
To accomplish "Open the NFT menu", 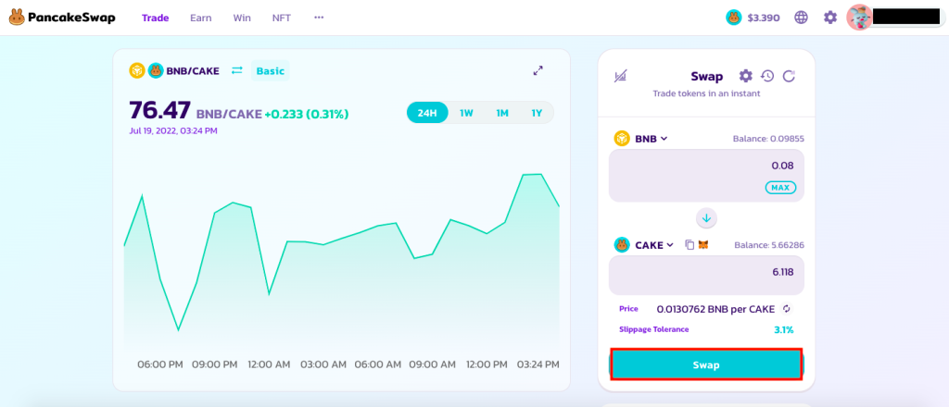I will (281, 17).
